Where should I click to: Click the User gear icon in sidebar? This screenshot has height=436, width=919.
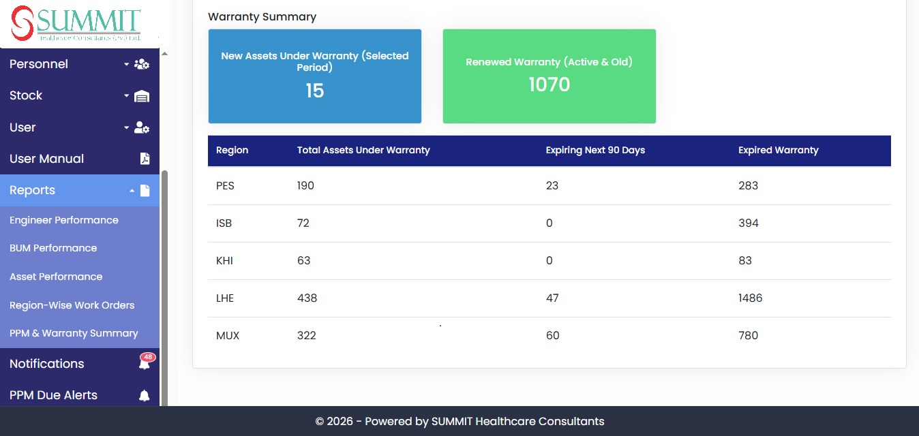(142, 127)
